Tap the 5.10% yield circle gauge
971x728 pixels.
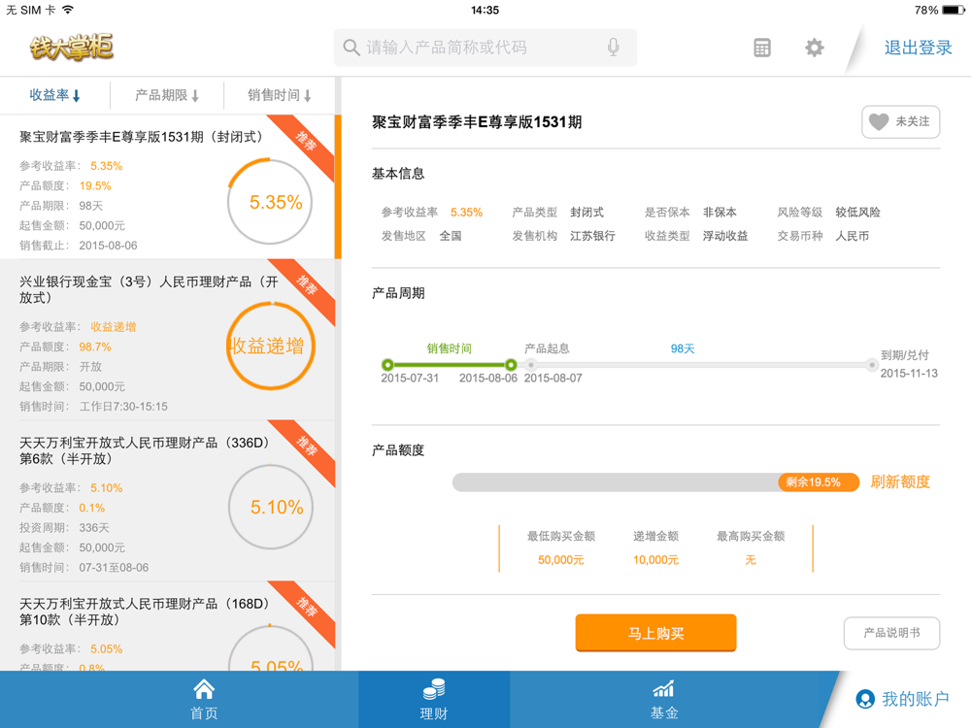tap(271, 507)
